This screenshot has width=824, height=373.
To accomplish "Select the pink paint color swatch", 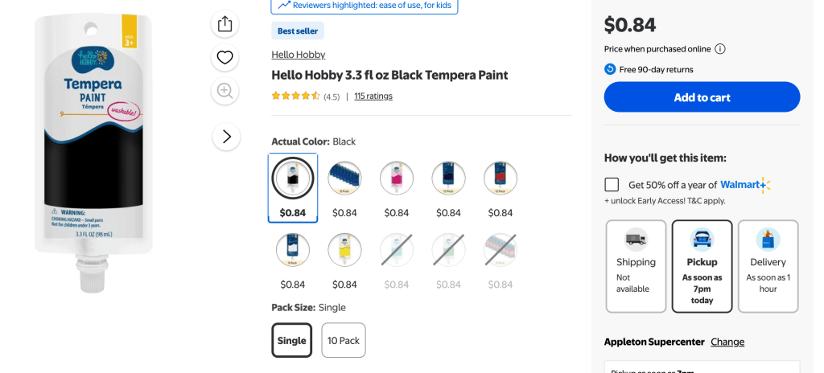I will [x=397, y=178].
